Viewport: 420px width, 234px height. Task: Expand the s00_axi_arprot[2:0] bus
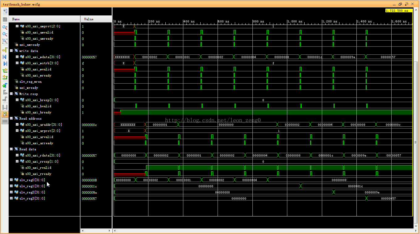[17, 131]
